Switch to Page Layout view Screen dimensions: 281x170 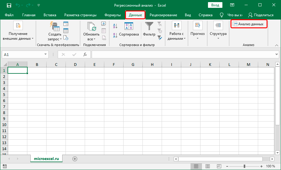tap(208, 166)
